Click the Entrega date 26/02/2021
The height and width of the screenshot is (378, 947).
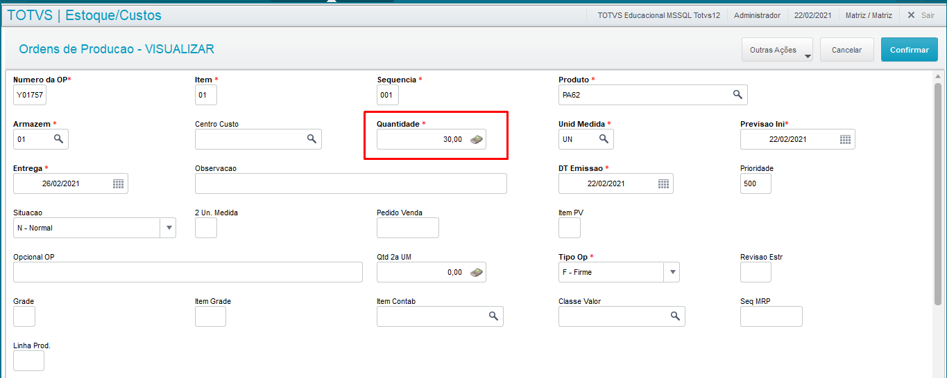60,183
